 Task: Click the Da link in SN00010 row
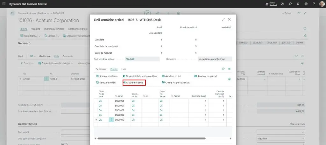pos(100,120)
